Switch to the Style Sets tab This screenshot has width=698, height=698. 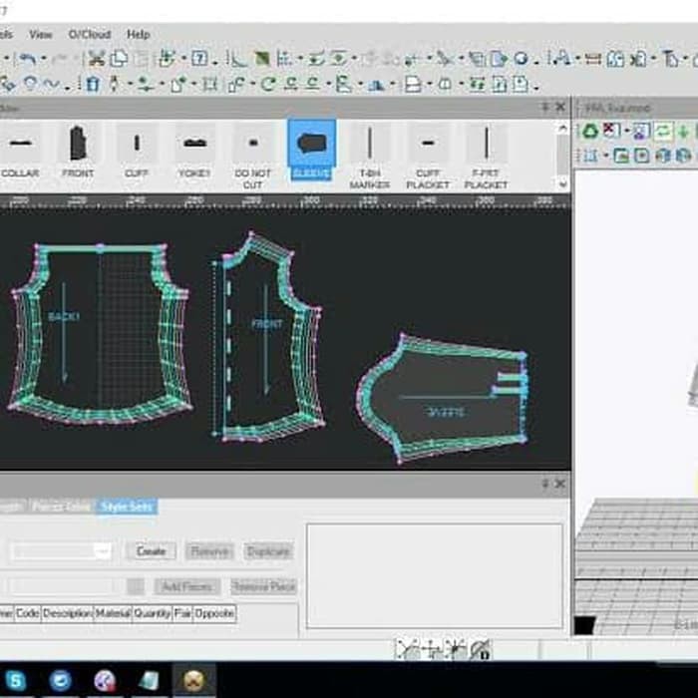[x=128, y=507]
